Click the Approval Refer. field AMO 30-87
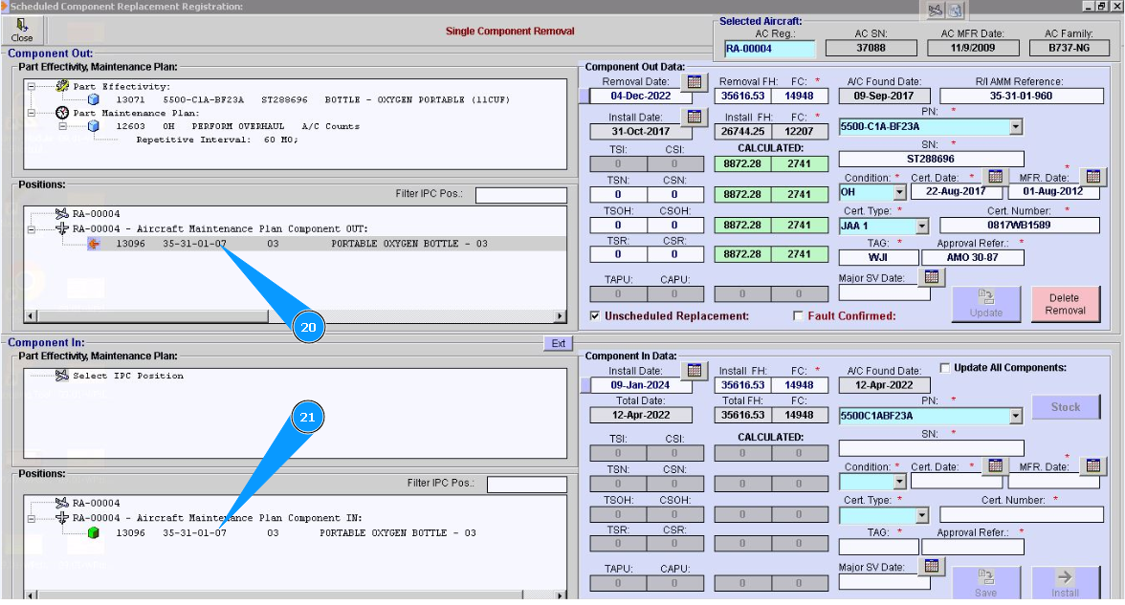 (972, 257)
